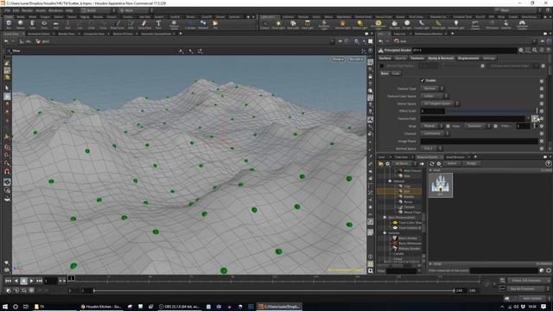Add a Volume Light from the shelf
Viewport: 553px width, 311px height.
342,24
